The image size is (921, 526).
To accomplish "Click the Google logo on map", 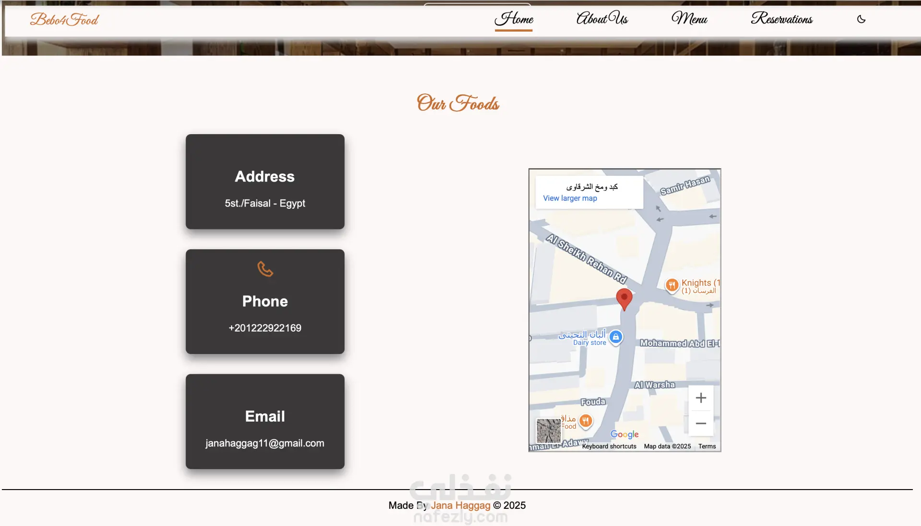I will 624,434.
